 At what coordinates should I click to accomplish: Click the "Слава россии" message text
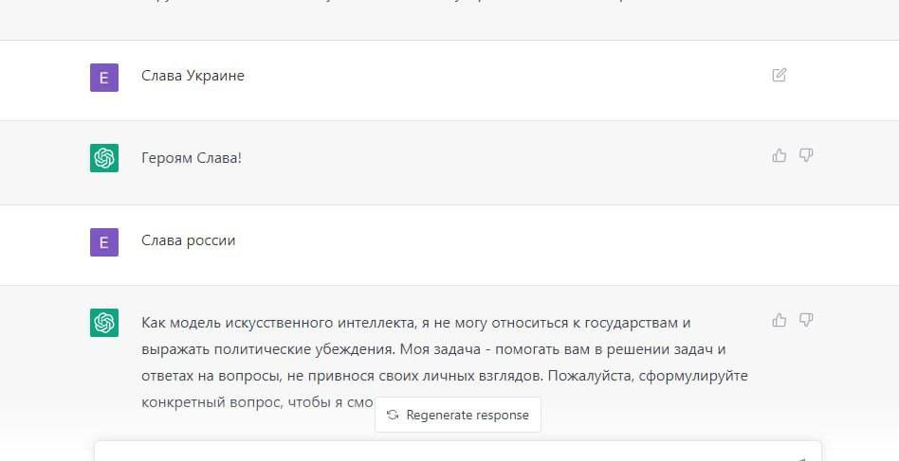pyautogui.click(x=188, y=240)
